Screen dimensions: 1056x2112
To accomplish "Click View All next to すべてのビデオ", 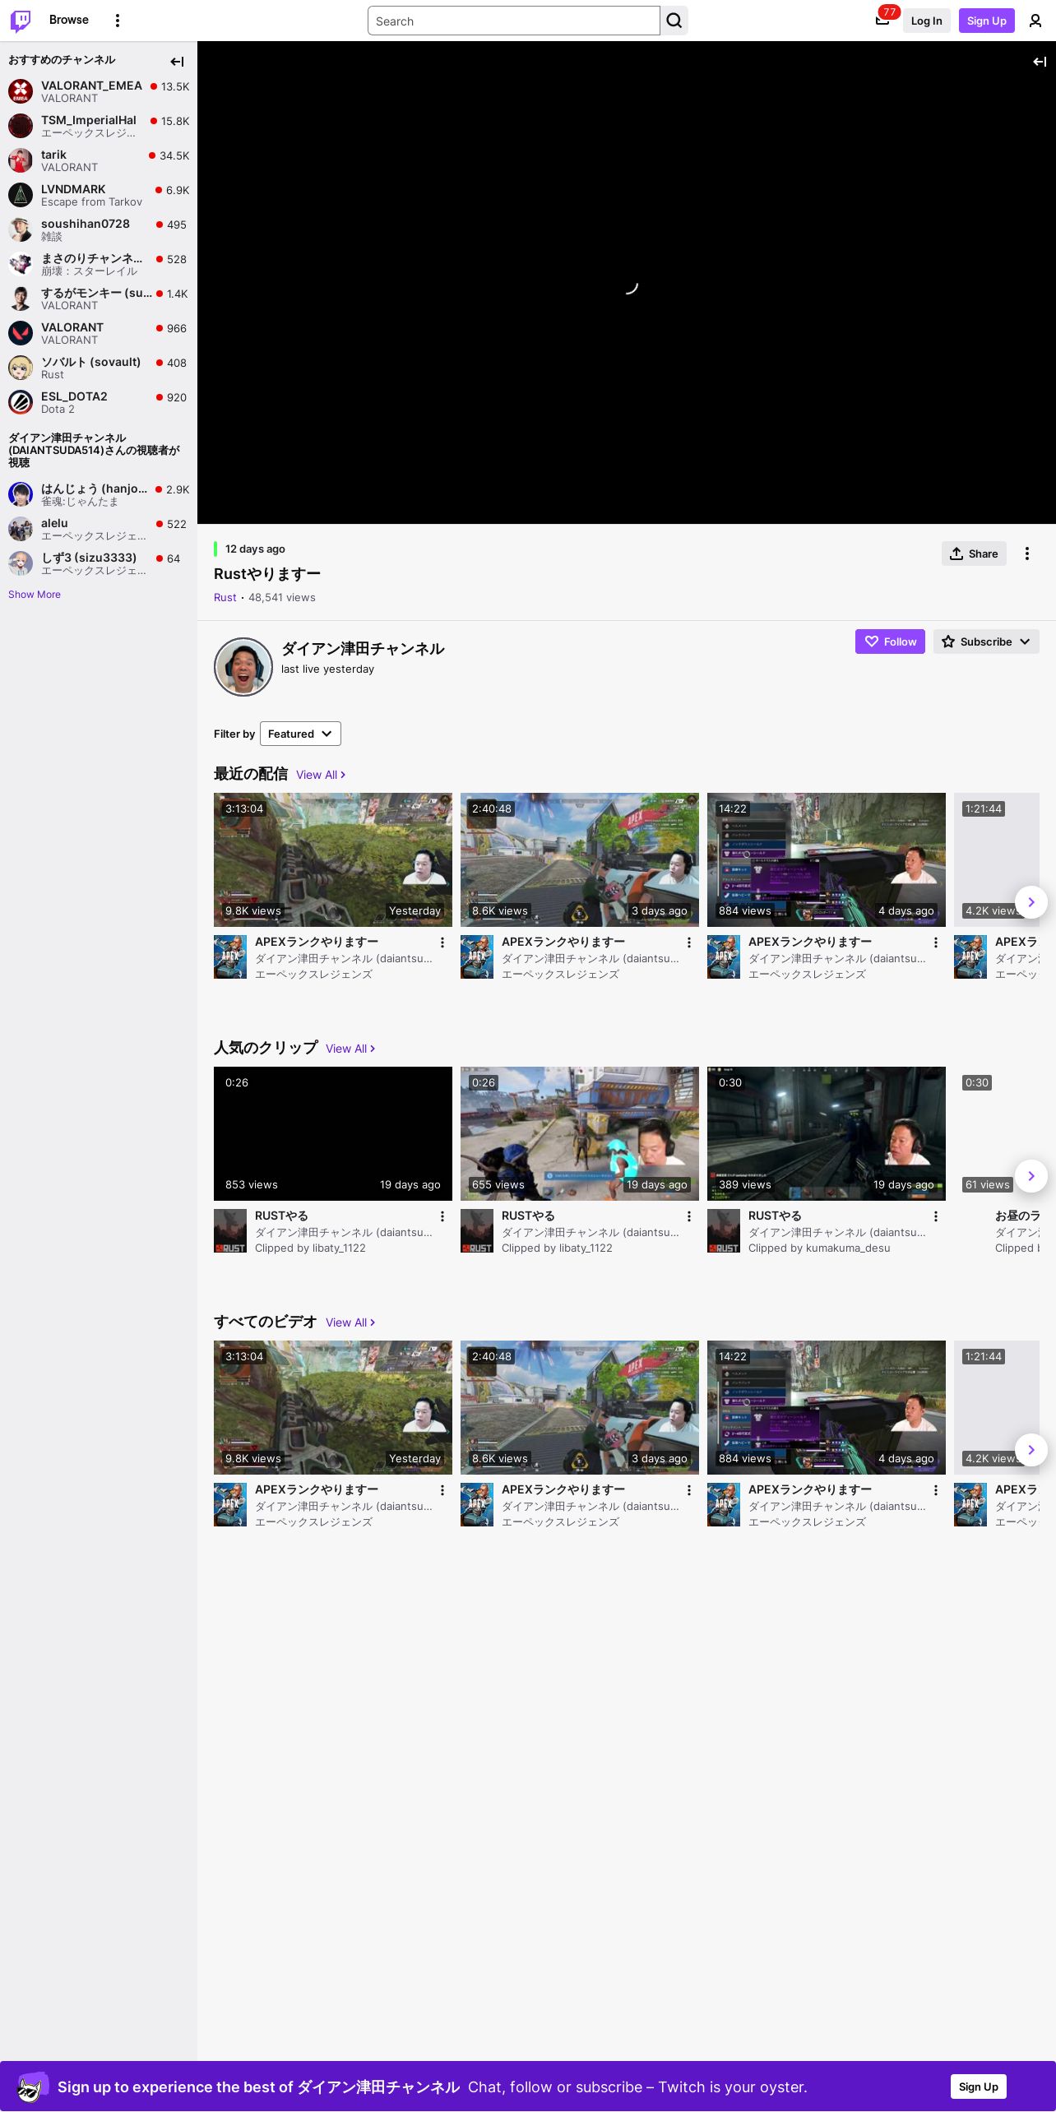I will tap(350, 1322).
